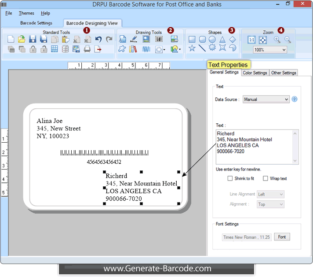Insert WordArt with the W icon

(x=146, y=49)
